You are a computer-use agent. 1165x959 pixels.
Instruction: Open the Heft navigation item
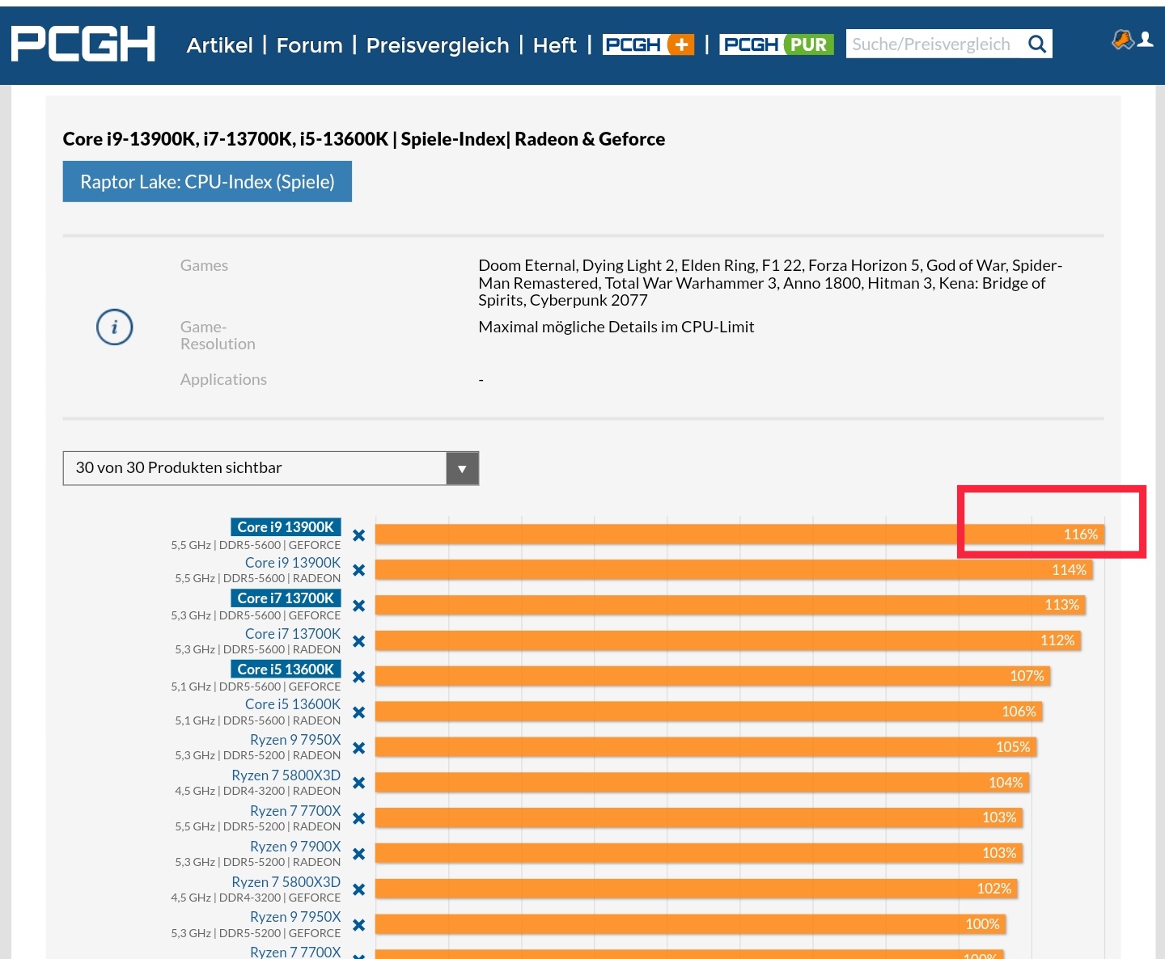pyautogui.click(x=555, y=45)
